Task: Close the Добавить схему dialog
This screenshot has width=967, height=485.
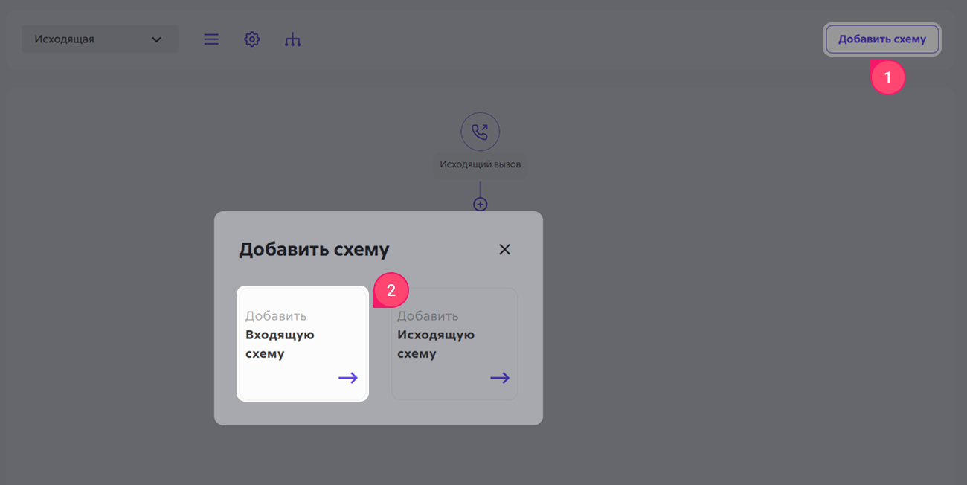Action: tap(504, 249)
